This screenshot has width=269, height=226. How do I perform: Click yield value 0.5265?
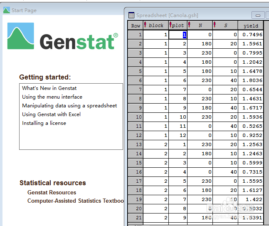tap(251, 126)
